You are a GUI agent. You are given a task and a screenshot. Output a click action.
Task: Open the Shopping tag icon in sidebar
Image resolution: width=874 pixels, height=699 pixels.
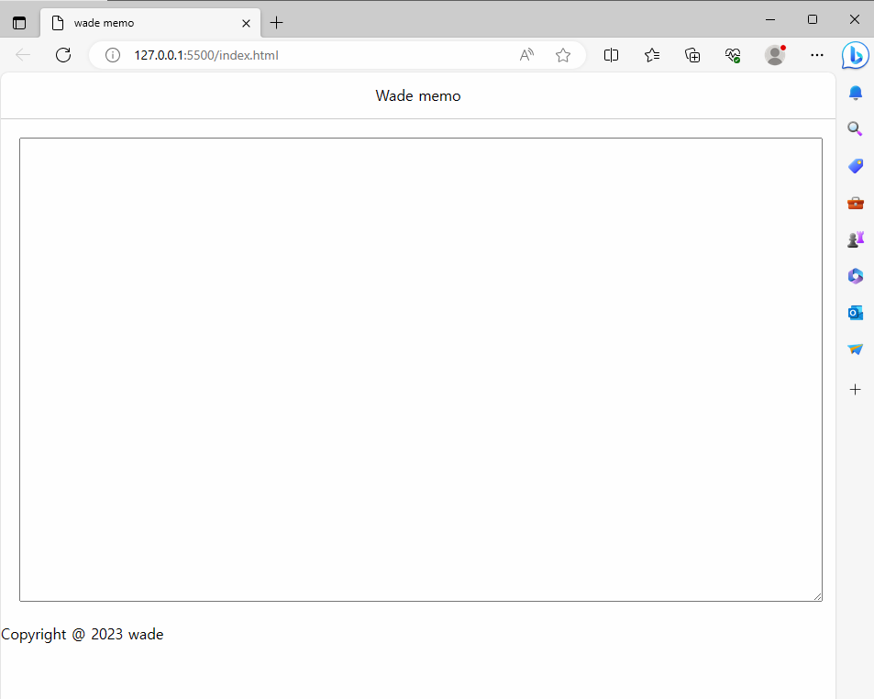856,166
